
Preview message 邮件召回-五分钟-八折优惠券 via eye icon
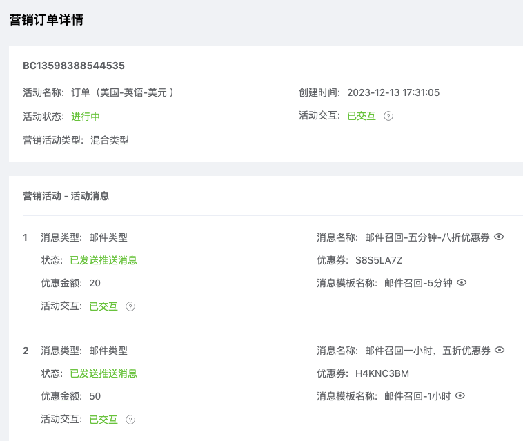(500, 237)
